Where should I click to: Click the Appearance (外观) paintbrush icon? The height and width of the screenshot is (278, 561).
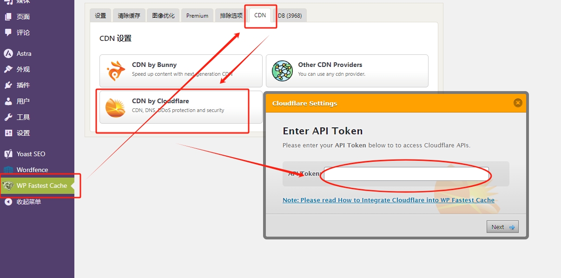8,69
